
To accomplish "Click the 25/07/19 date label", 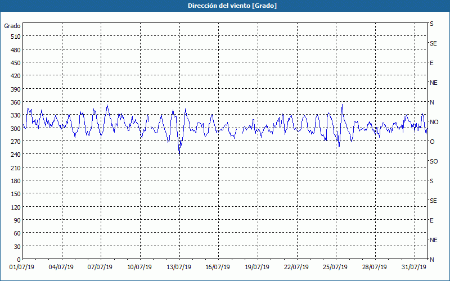I will coord(335,268).
